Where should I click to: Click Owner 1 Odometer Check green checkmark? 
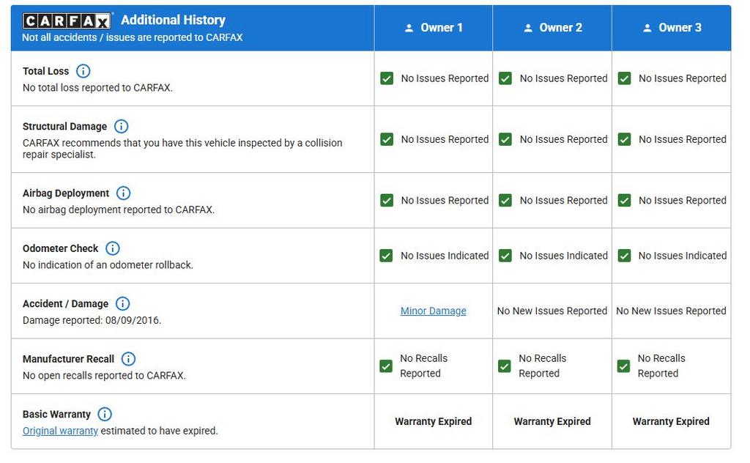pyautogui.click(x=387, y=256)
